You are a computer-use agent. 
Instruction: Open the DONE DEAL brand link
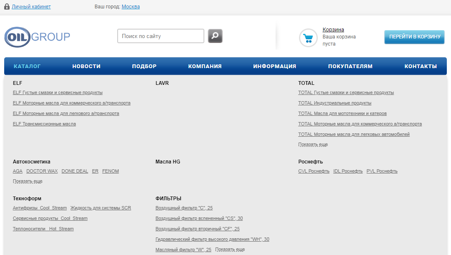click(x=75, y=171)
